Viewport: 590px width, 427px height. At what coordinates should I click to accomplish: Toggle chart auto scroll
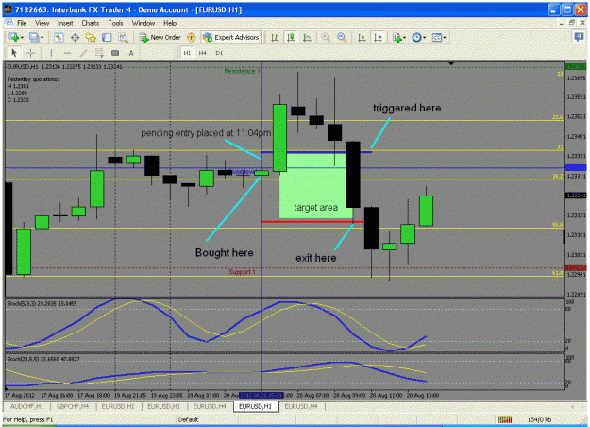pyautogui.click(x=362, y=37)
